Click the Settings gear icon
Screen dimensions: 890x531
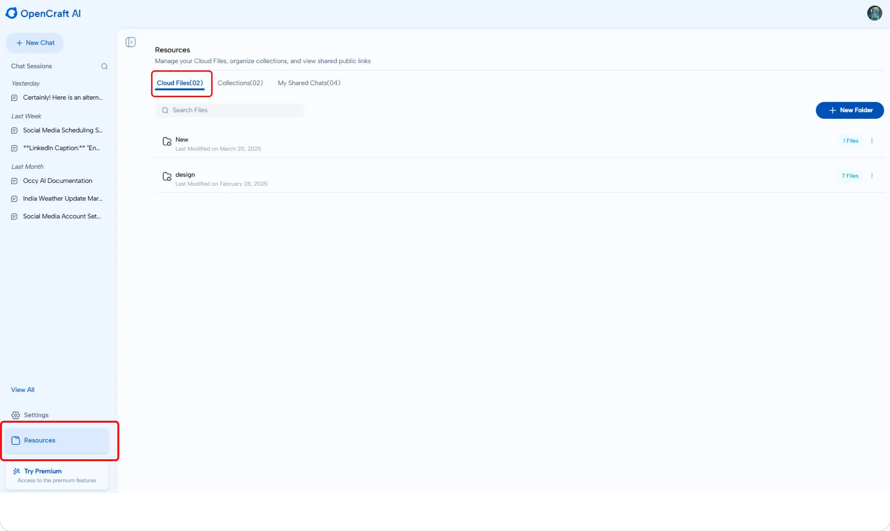point(16,415)
